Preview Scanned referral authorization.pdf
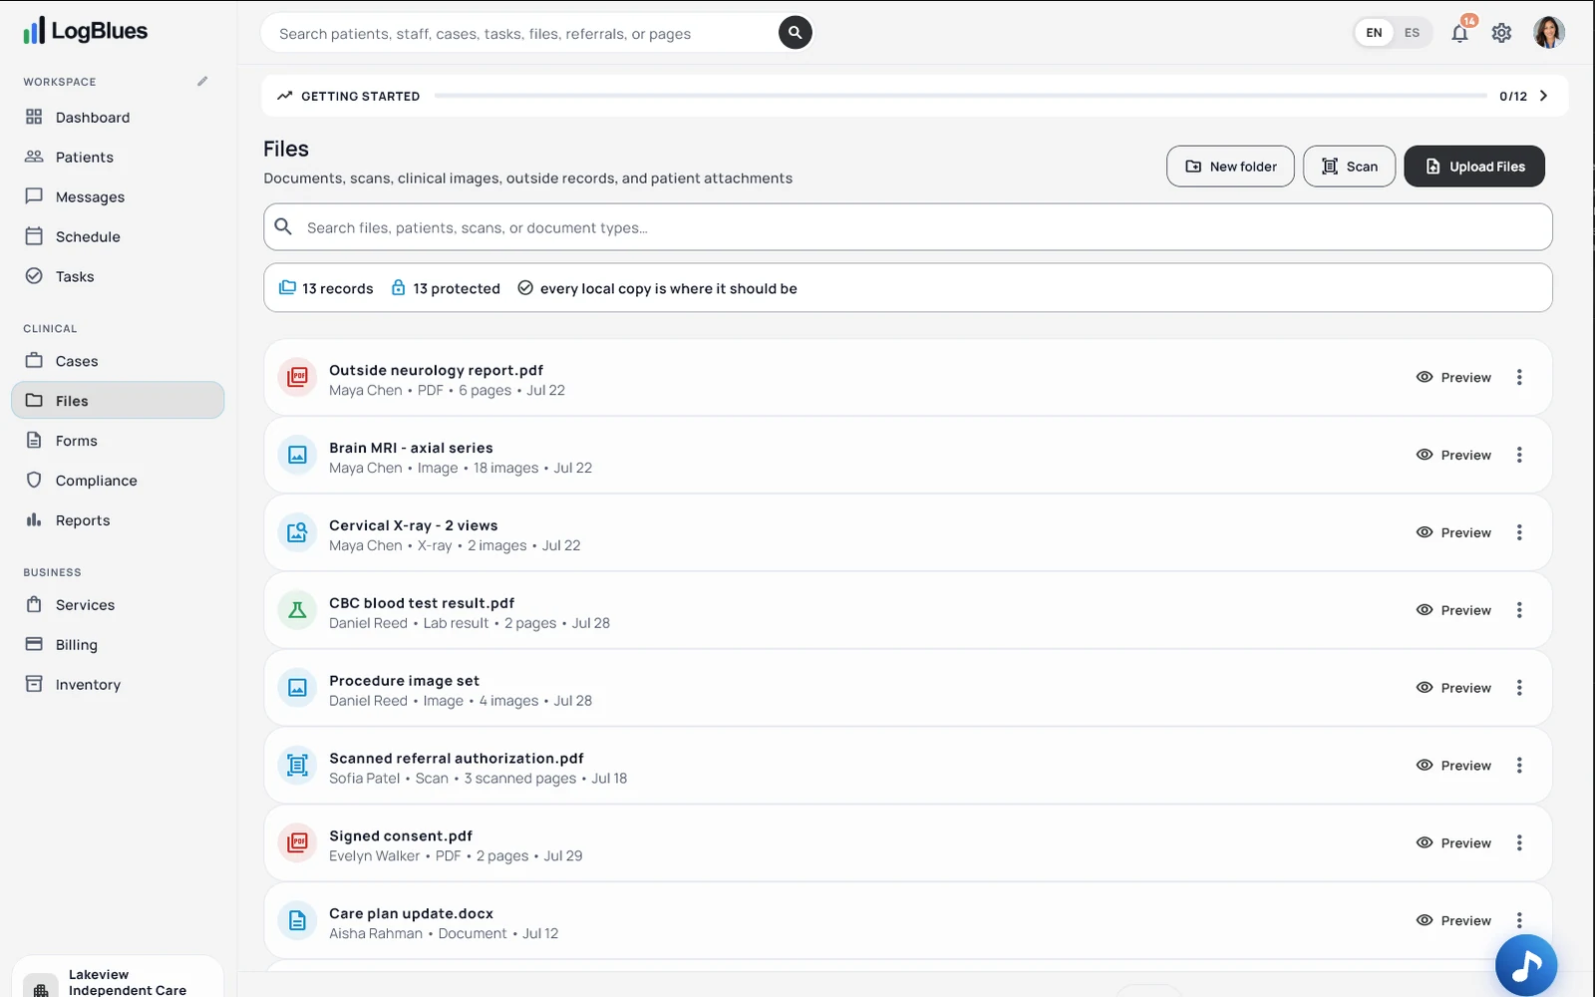Screen dimensions: 1595x997 tap(1453, 766)
